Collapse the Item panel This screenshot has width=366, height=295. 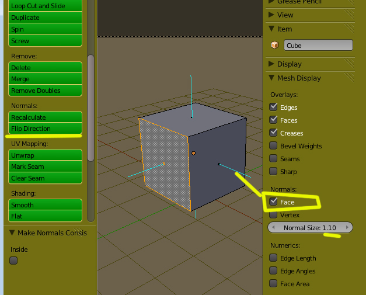(271, 29)
